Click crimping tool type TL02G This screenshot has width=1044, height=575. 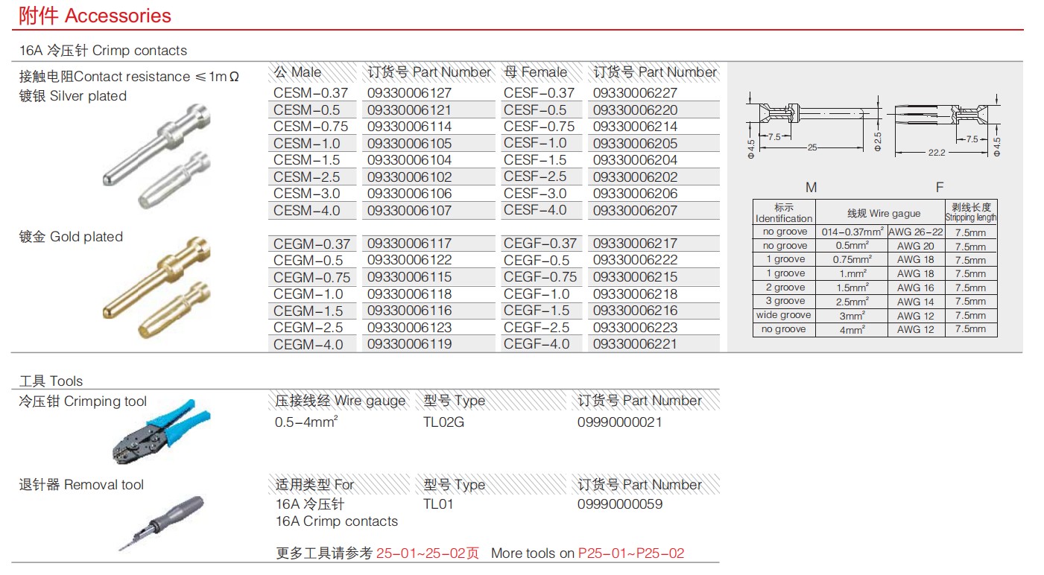tap(443, 422)
